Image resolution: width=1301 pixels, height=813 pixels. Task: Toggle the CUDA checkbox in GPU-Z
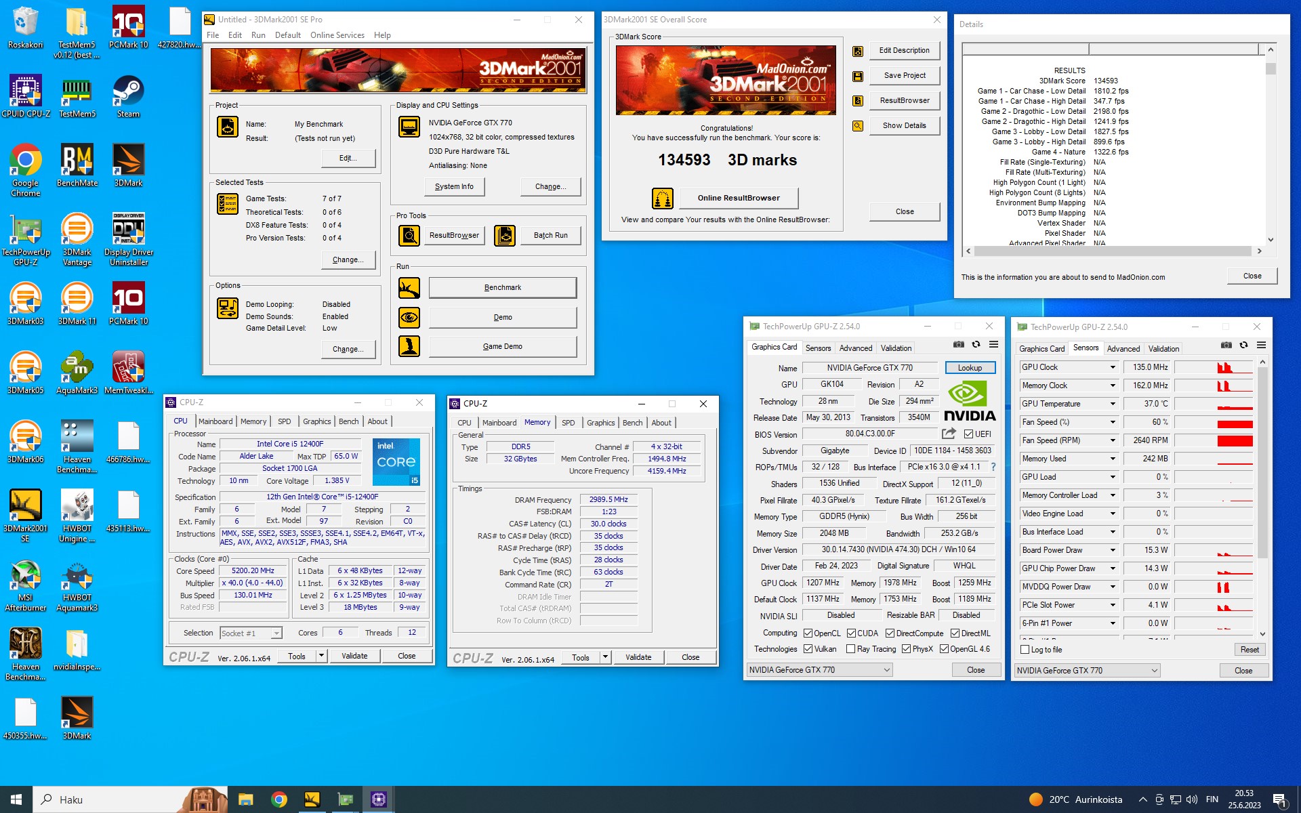click(x=851, y=633)
